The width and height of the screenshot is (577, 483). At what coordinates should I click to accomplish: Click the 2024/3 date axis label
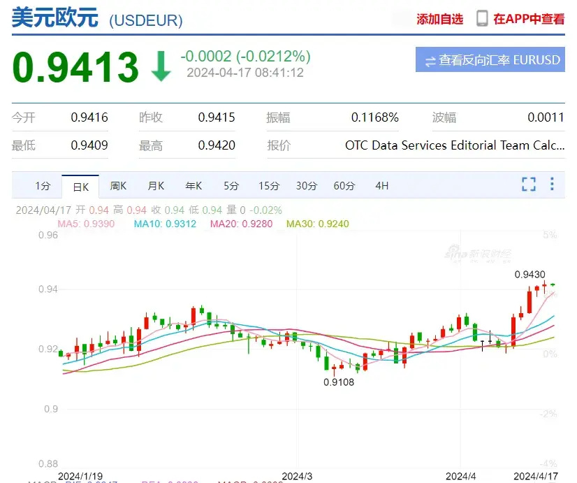coord(297,476)
